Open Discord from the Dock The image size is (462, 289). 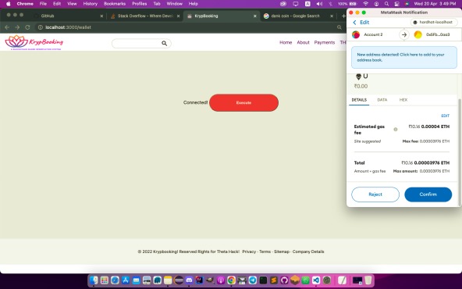189,280
